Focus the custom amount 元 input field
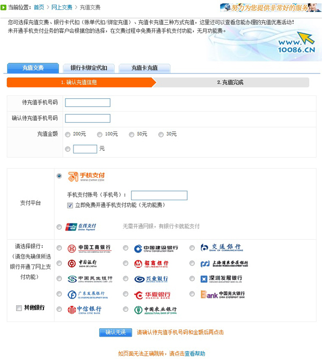The image size is (322, 359). coord(85,149)
